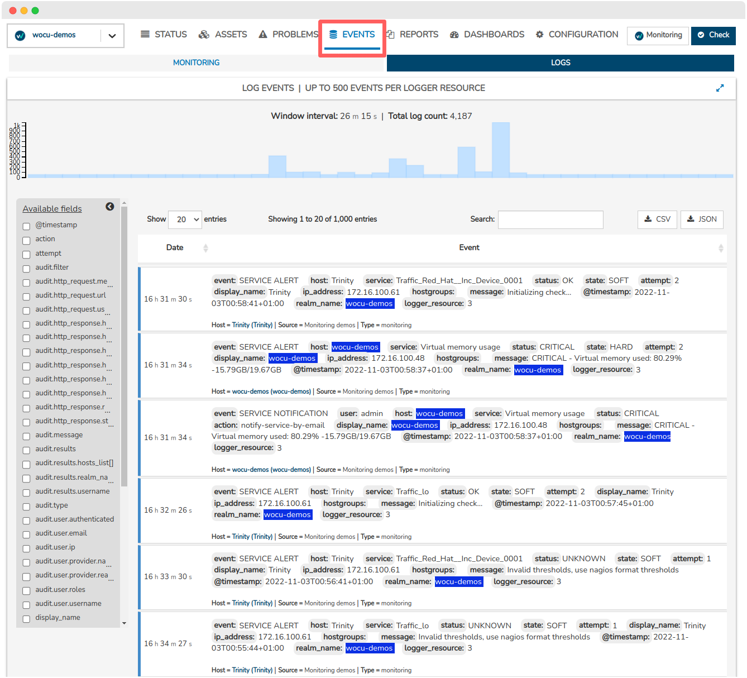
Task: Select the 16h 32m 26s date cell
Action: point(168,510)
